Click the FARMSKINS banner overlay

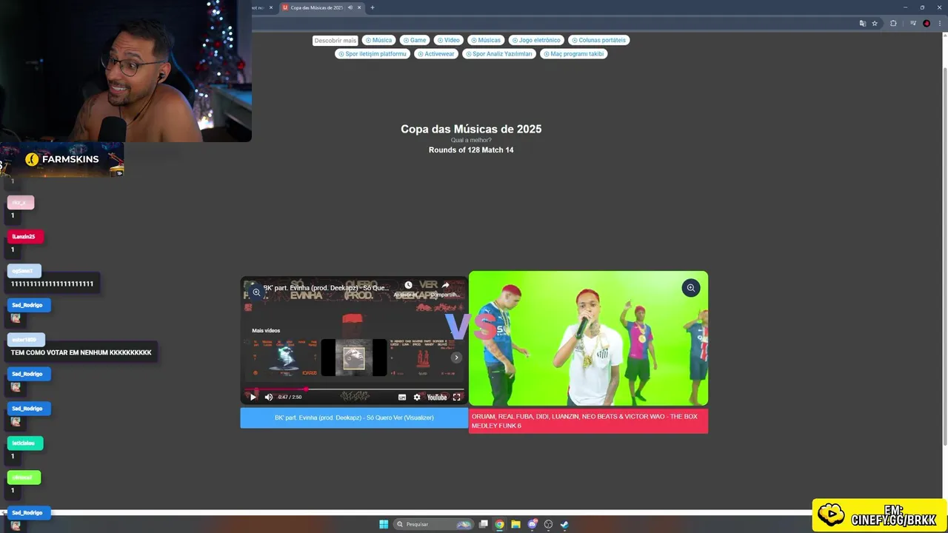62,159
